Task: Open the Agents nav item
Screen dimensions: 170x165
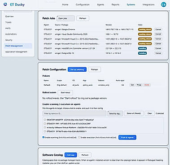Action: (x=100, y=4)
